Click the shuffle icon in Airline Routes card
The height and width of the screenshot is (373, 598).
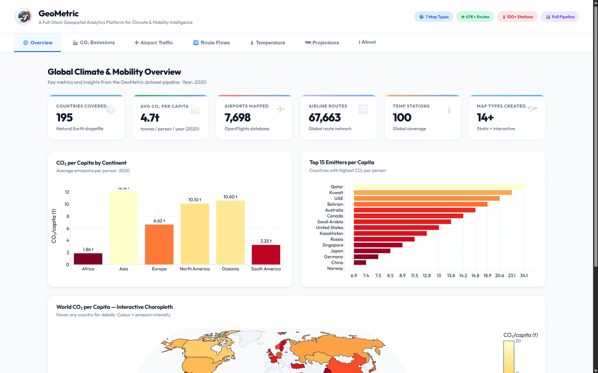(363, 109)
